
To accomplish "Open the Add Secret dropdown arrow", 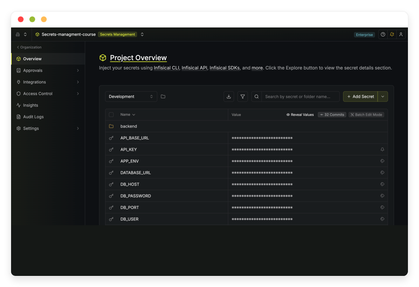I will click(383, 96).
